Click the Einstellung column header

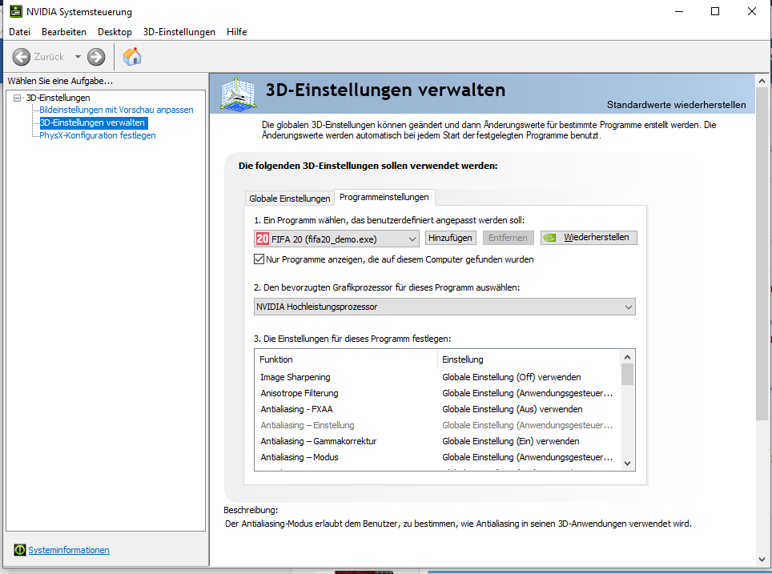(x=529, y=359)
